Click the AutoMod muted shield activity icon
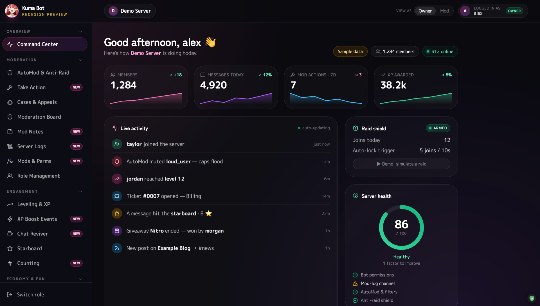This screenshot has width=540, height=306. coord(117,161)
